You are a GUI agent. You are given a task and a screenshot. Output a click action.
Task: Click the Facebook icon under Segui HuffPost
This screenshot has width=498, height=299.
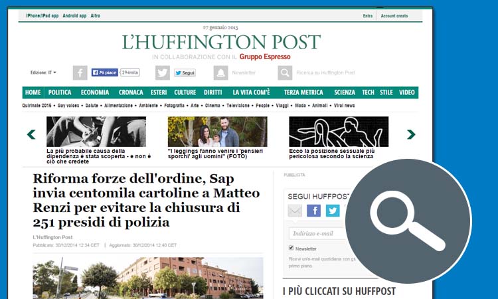coord(313,211)
